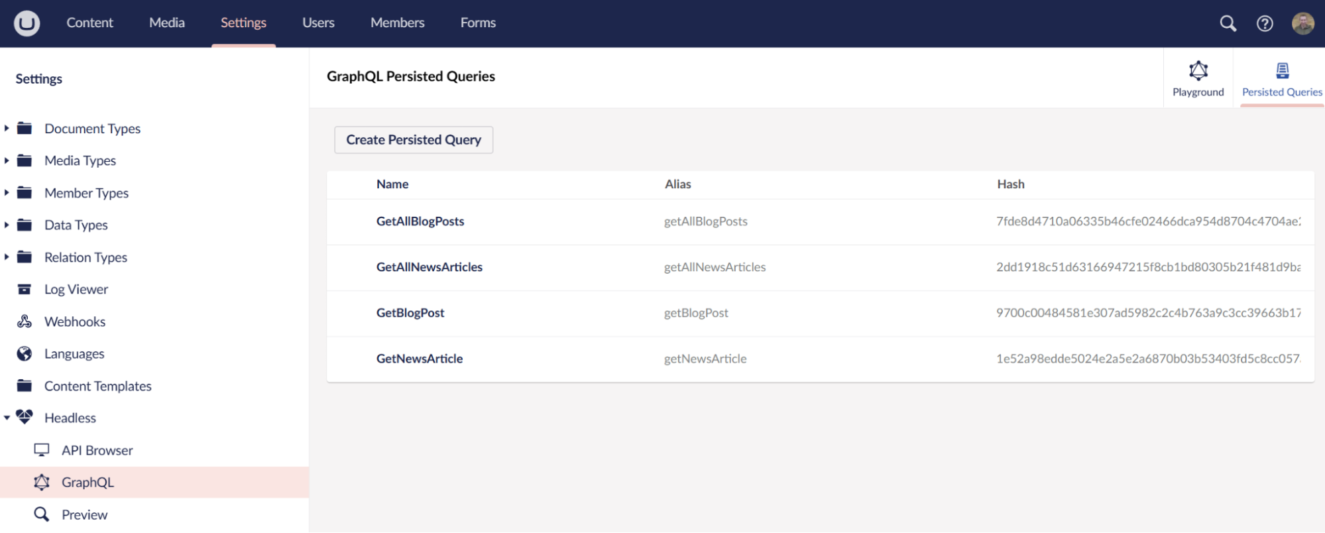1325x533 pixels.
Task: Click the Media Types folder icon
Action: pyautogui.click(x=25, y=160)
